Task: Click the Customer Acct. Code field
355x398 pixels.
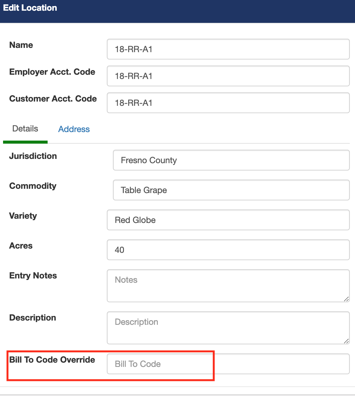Action: click(x=228, y=103)
